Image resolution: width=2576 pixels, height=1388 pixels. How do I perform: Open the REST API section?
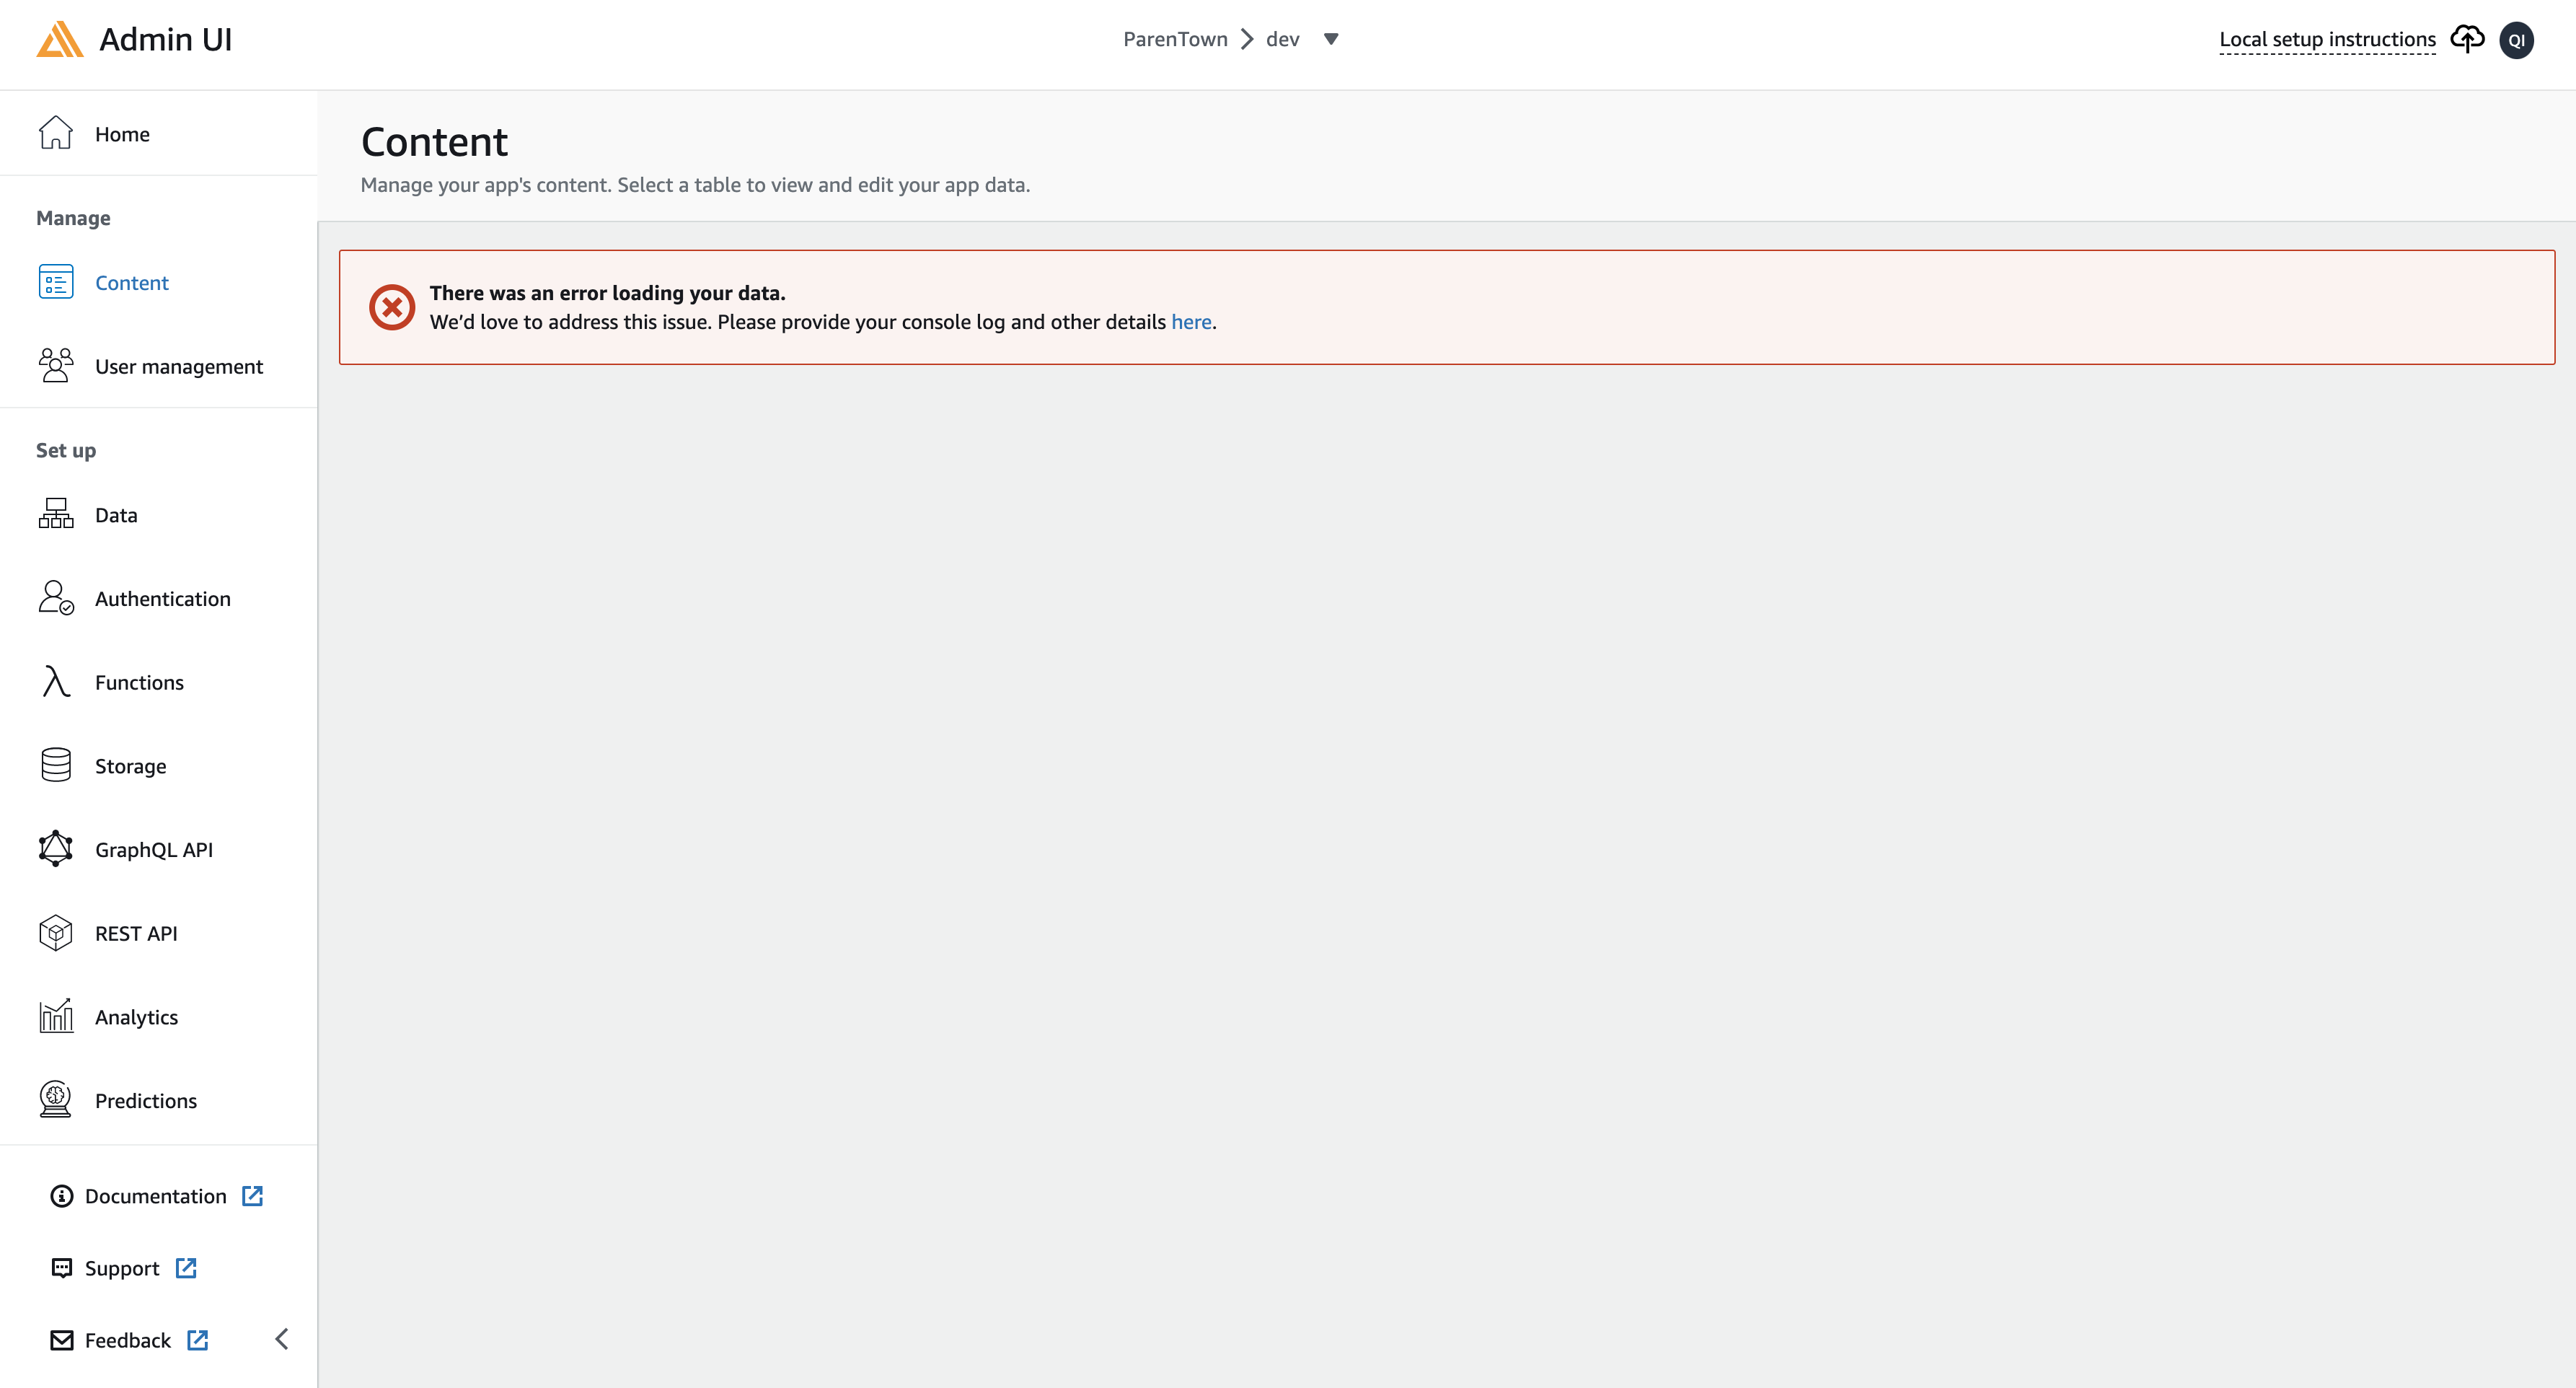click(x=136, y=933)
